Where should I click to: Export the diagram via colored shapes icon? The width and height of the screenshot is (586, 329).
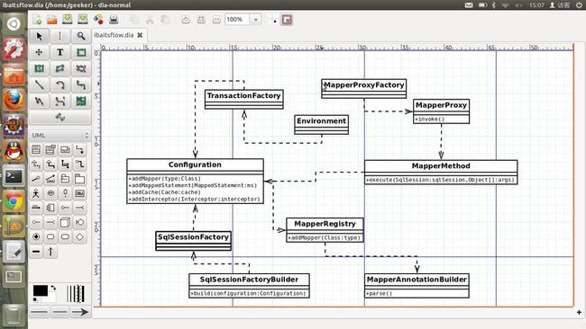point(98,20)
